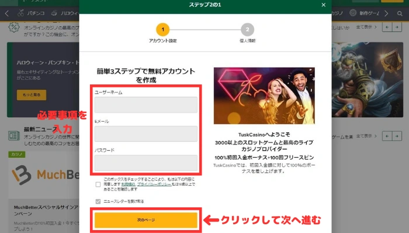Open the Zeus game banner image
This screenshot has height=233, width=409.
368,80
